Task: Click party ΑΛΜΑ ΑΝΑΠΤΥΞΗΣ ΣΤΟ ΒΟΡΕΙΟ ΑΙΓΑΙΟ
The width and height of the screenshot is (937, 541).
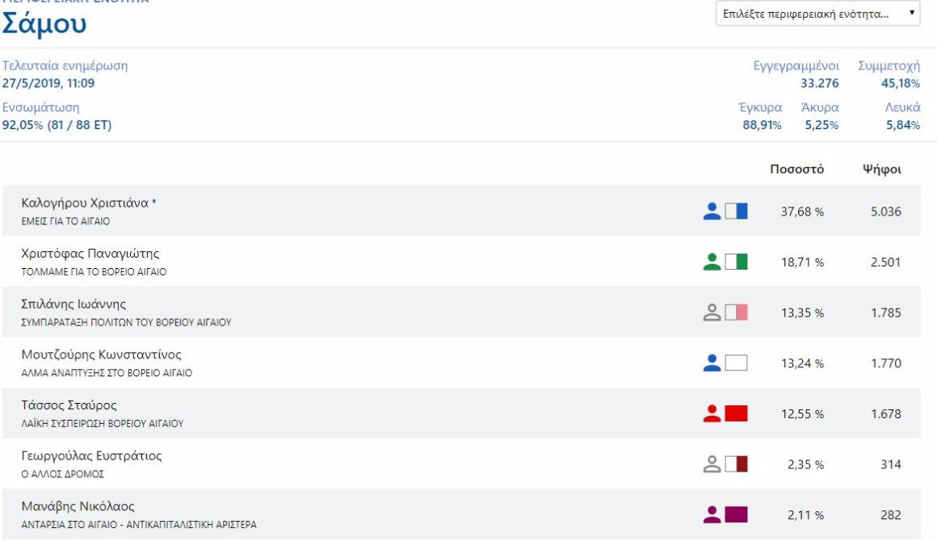Action: tap(107, 373)
